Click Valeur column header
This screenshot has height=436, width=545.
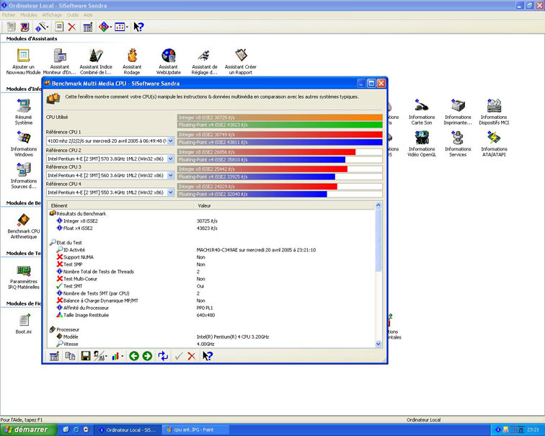click(284, 205)
